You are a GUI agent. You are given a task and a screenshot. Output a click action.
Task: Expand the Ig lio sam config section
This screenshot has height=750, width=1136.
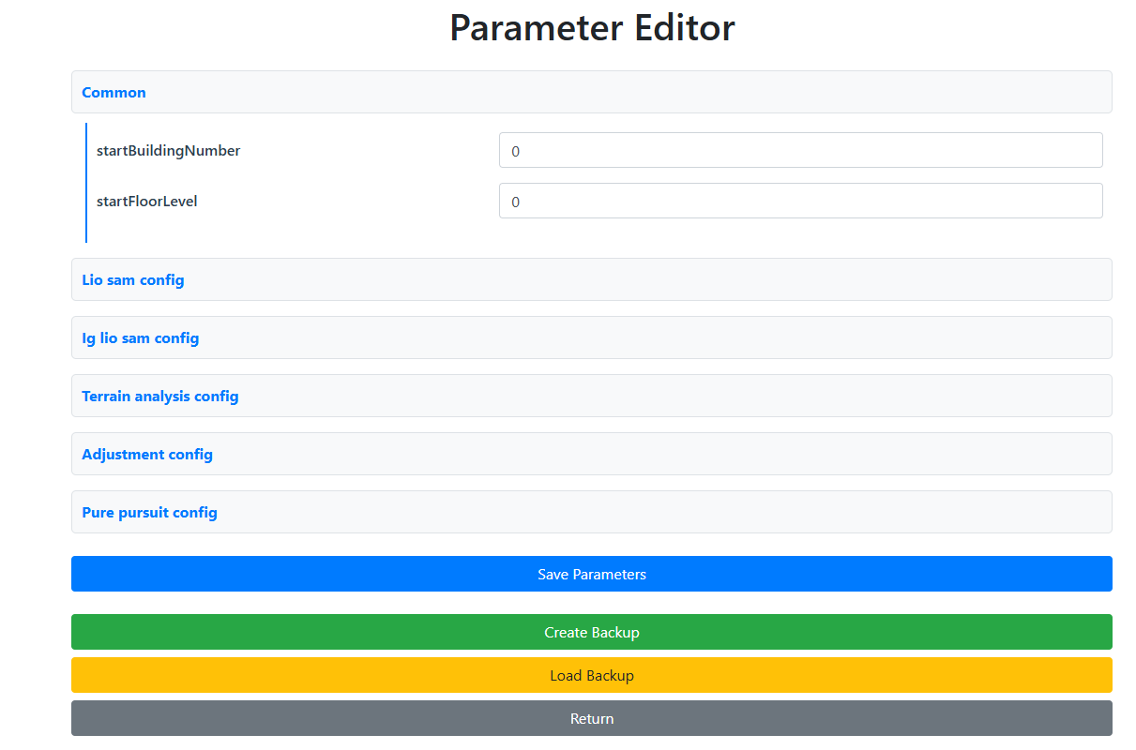pos(591,337)
